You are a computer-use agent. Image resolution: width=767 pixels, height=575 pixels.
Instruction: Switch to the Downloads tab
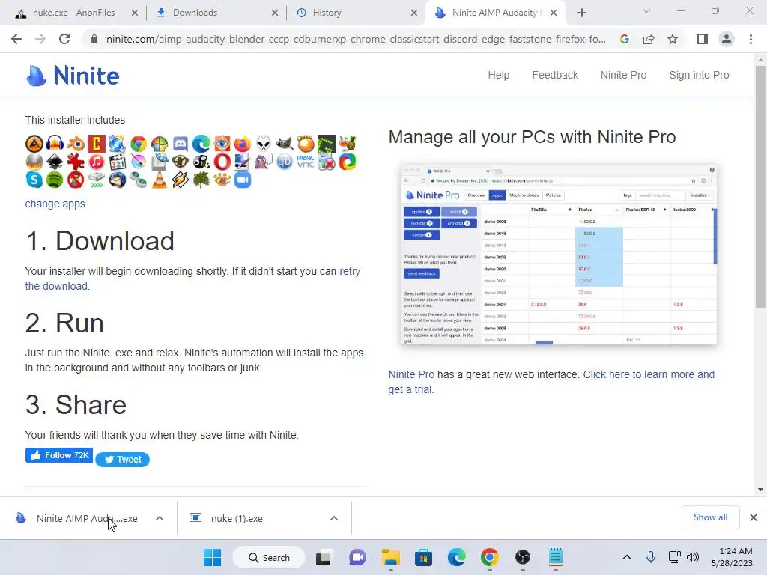coord(216,13)
